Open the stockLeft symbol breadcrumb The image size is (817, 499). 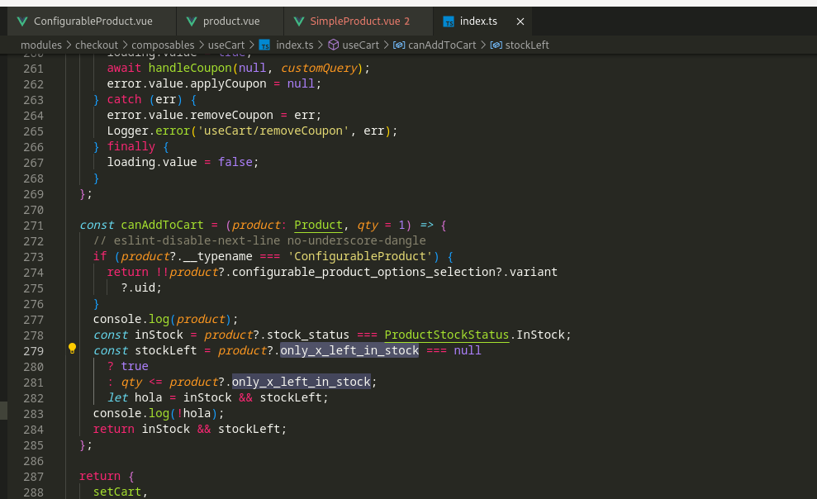tap(526, 45)
